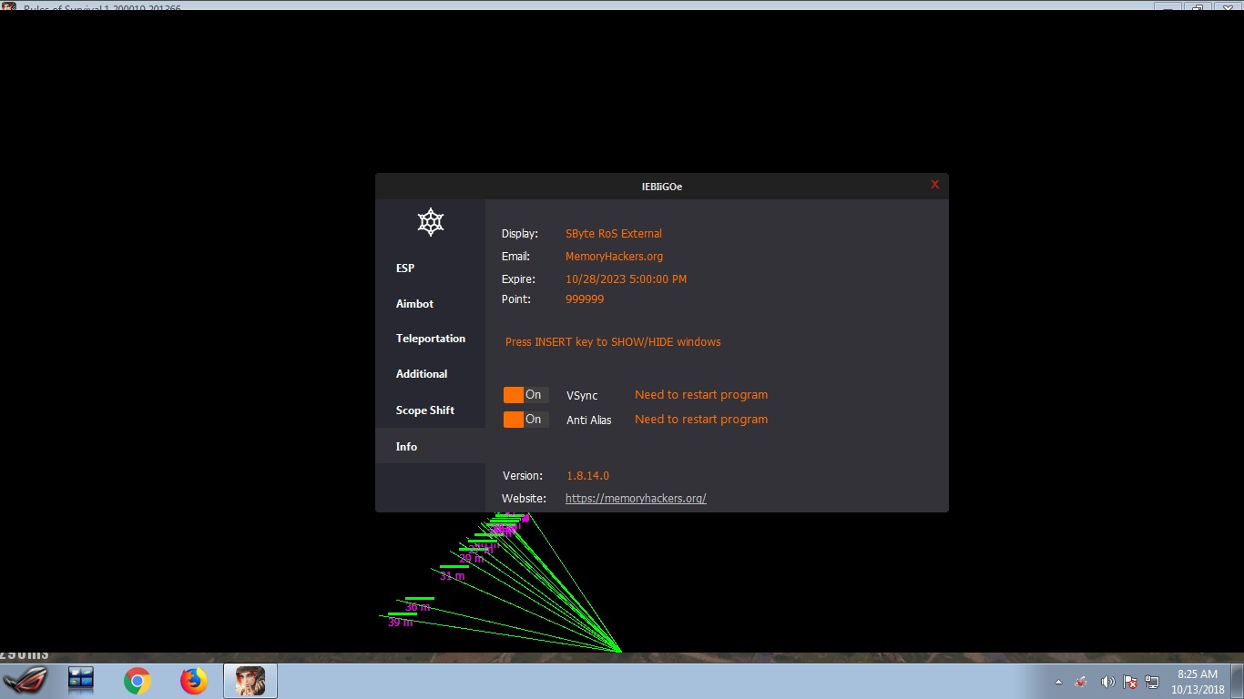Image resolution: width=1244 pixels, height=699 pixels.
Task: Click the 'MemoryHackers.org' email value
Action: [x=614, y=257]
